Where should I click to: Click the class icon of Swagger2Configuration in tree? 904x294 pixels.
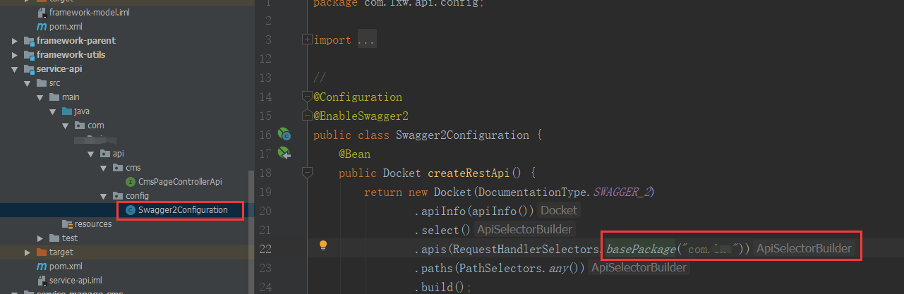point(130,209)
